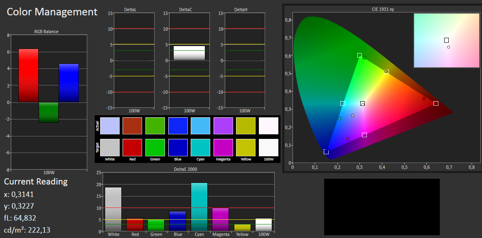Image resolution: width=482 pixels, height=238 pixels.
Task: Click the Cyan bar in DeltaE 2000
Action: [199, 207]
